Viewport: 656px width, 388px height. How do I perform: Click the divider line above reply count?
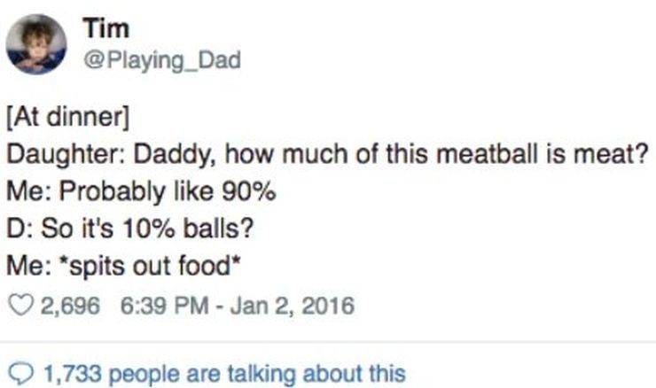pyautogui.click(x=328, y=341)
